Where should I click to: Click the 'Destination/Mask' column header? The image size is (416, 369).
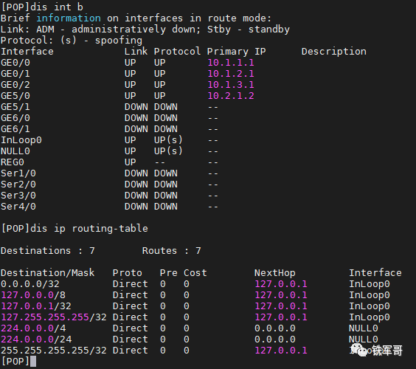point(47,273)
